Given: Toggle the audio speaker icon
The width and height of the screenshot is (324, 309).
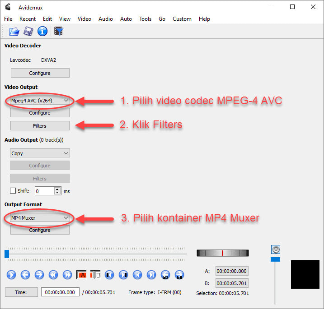Looking at the screenshot, I should pos(276,249).
